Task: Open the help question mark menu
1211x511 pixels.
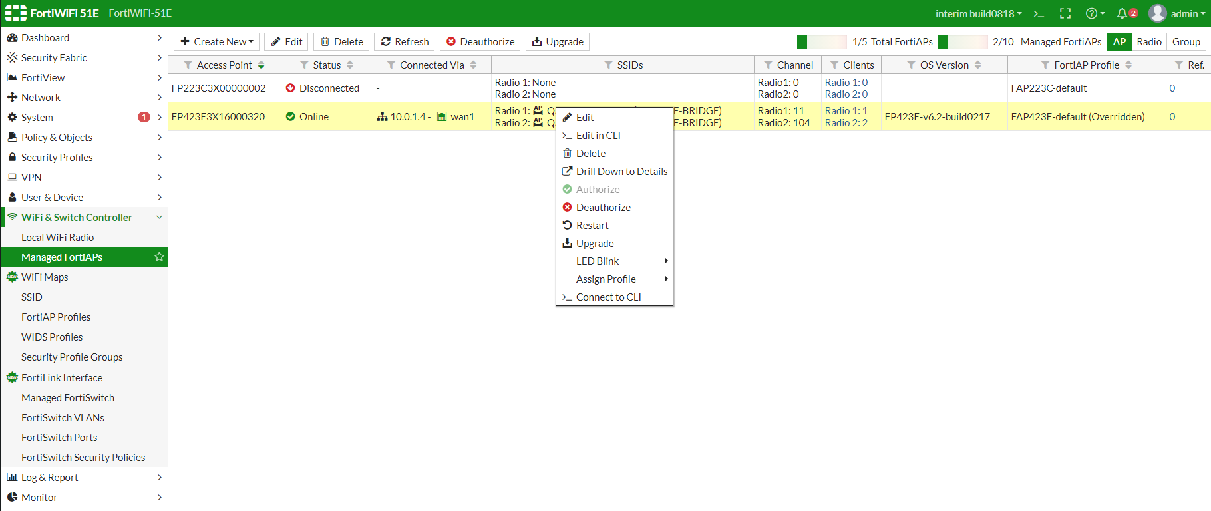Action: point(1095,13)
